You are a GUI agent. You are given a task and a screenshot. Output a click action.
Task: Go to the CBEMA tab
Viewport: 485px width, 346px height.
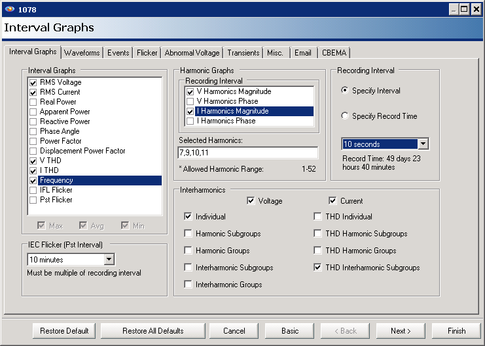[x=334, y=53]
